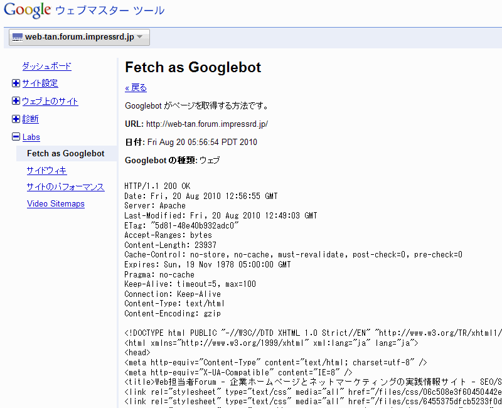This screenshot has height=408, width=502.
Task: Expand ウェブ上のサイト using the plus icon
Action: [16, 101]
